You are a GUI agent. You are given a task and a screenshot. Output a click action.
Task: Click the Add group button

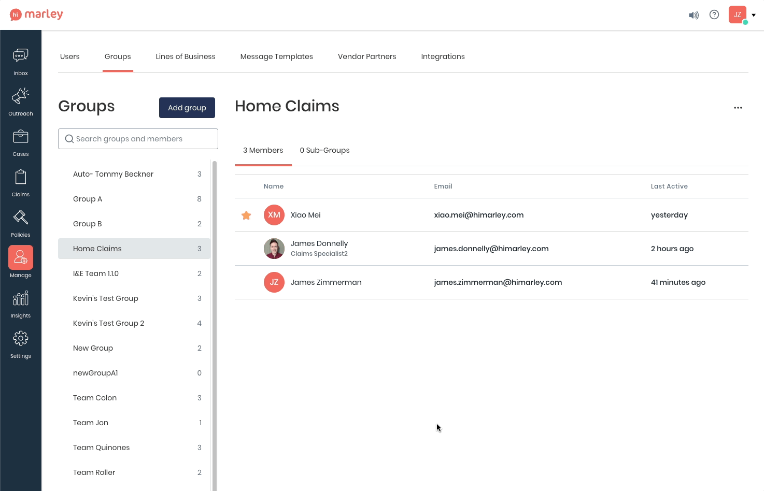(x=187, y=108)
